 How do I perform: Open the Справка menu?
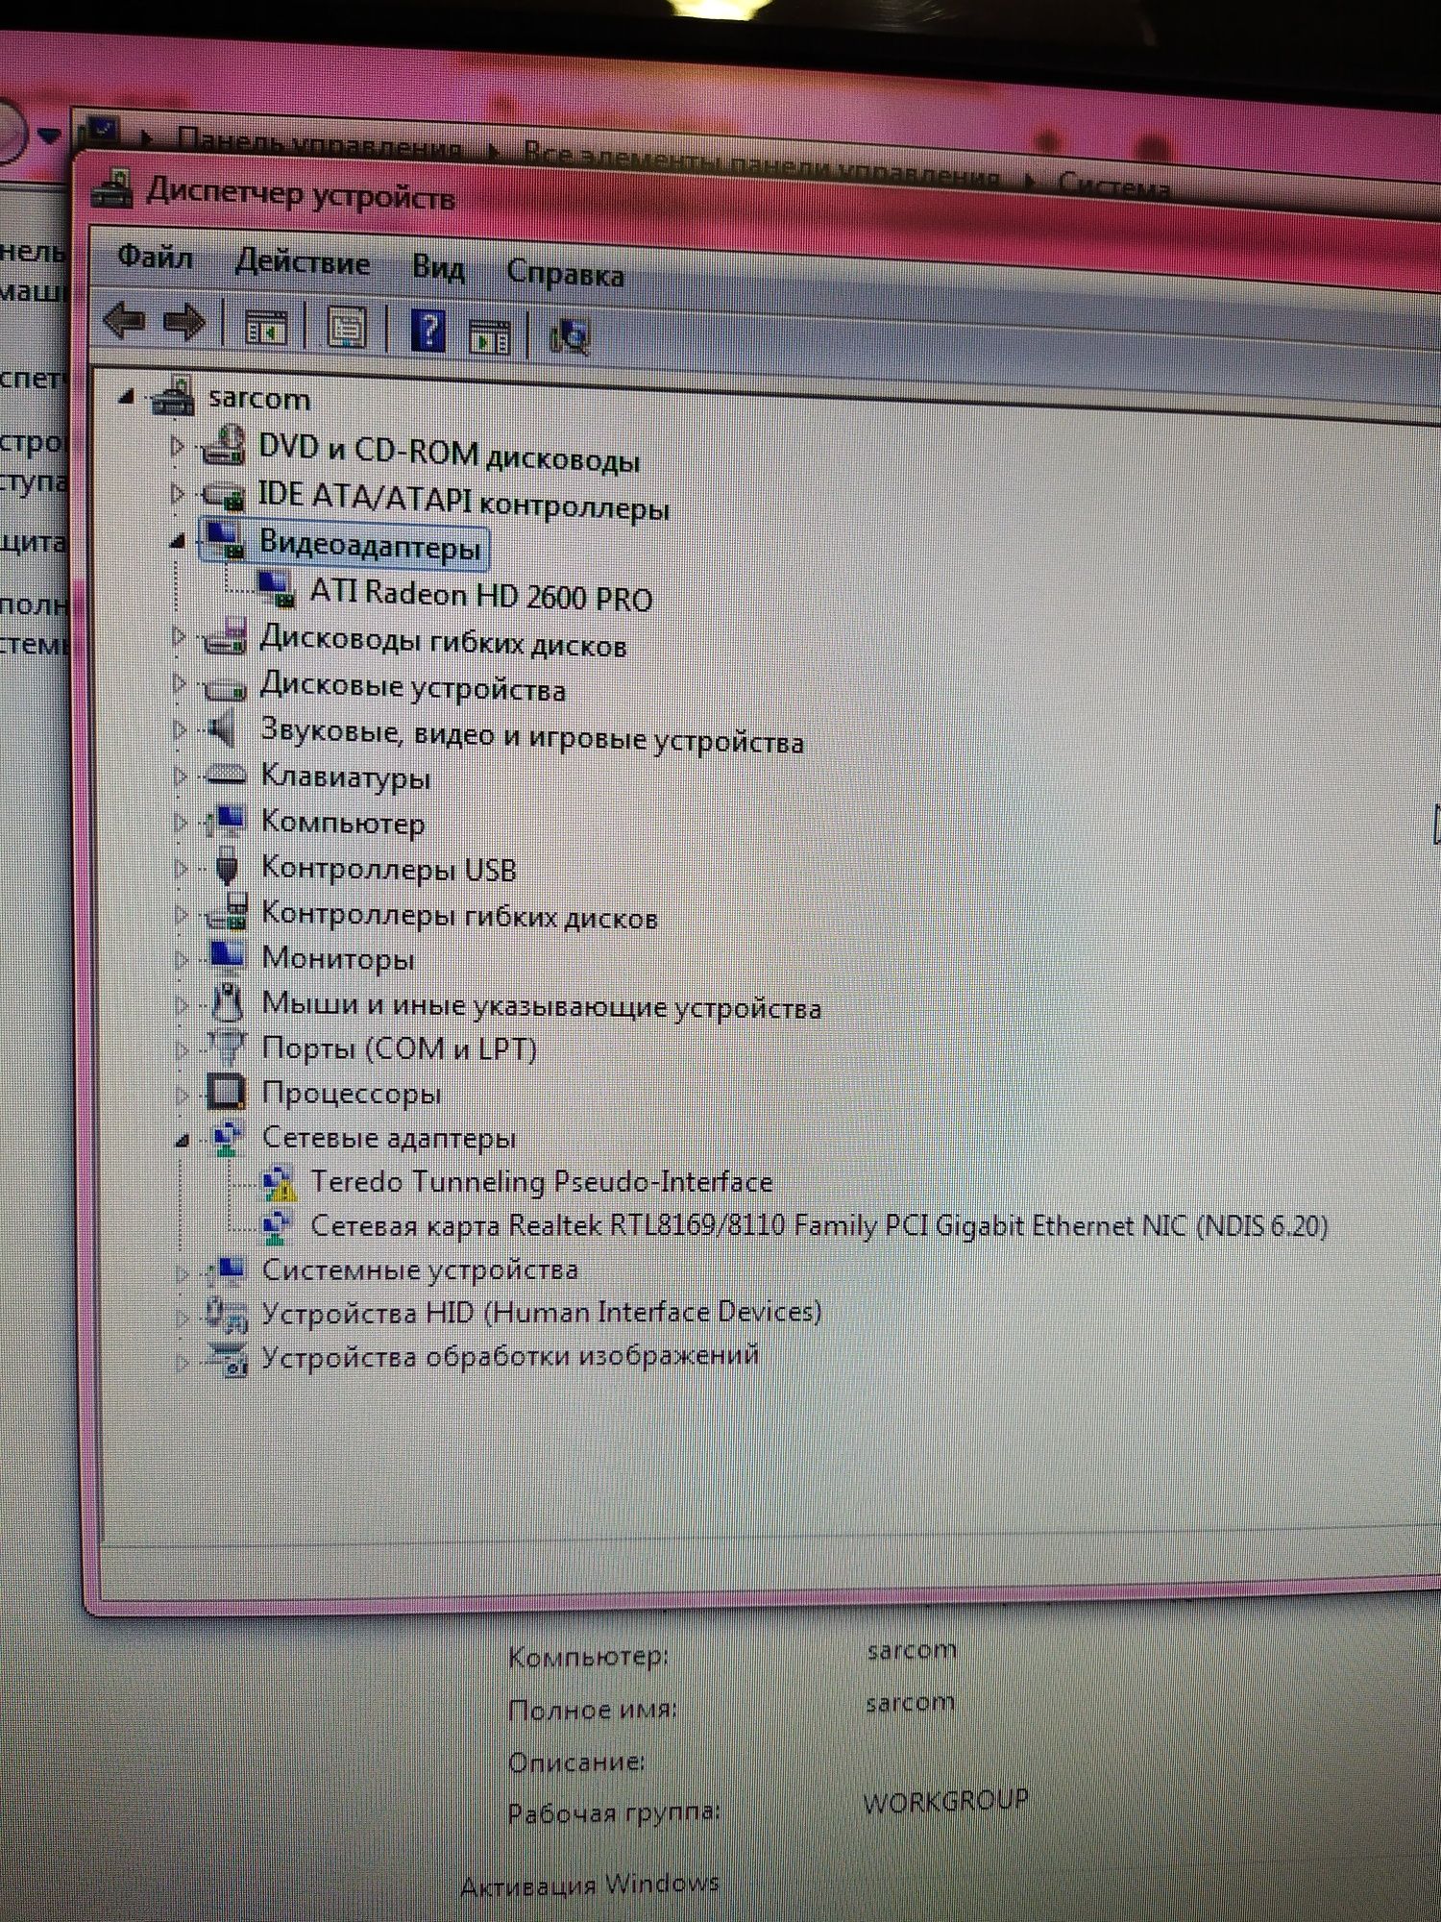tap(565, 273)
